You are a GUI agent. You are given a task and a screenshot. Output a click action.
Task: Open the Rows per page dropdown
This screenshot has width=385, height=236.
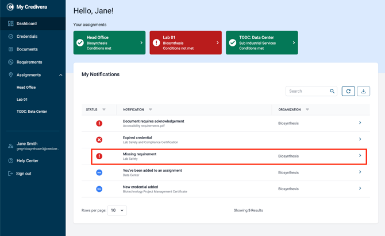117,210
